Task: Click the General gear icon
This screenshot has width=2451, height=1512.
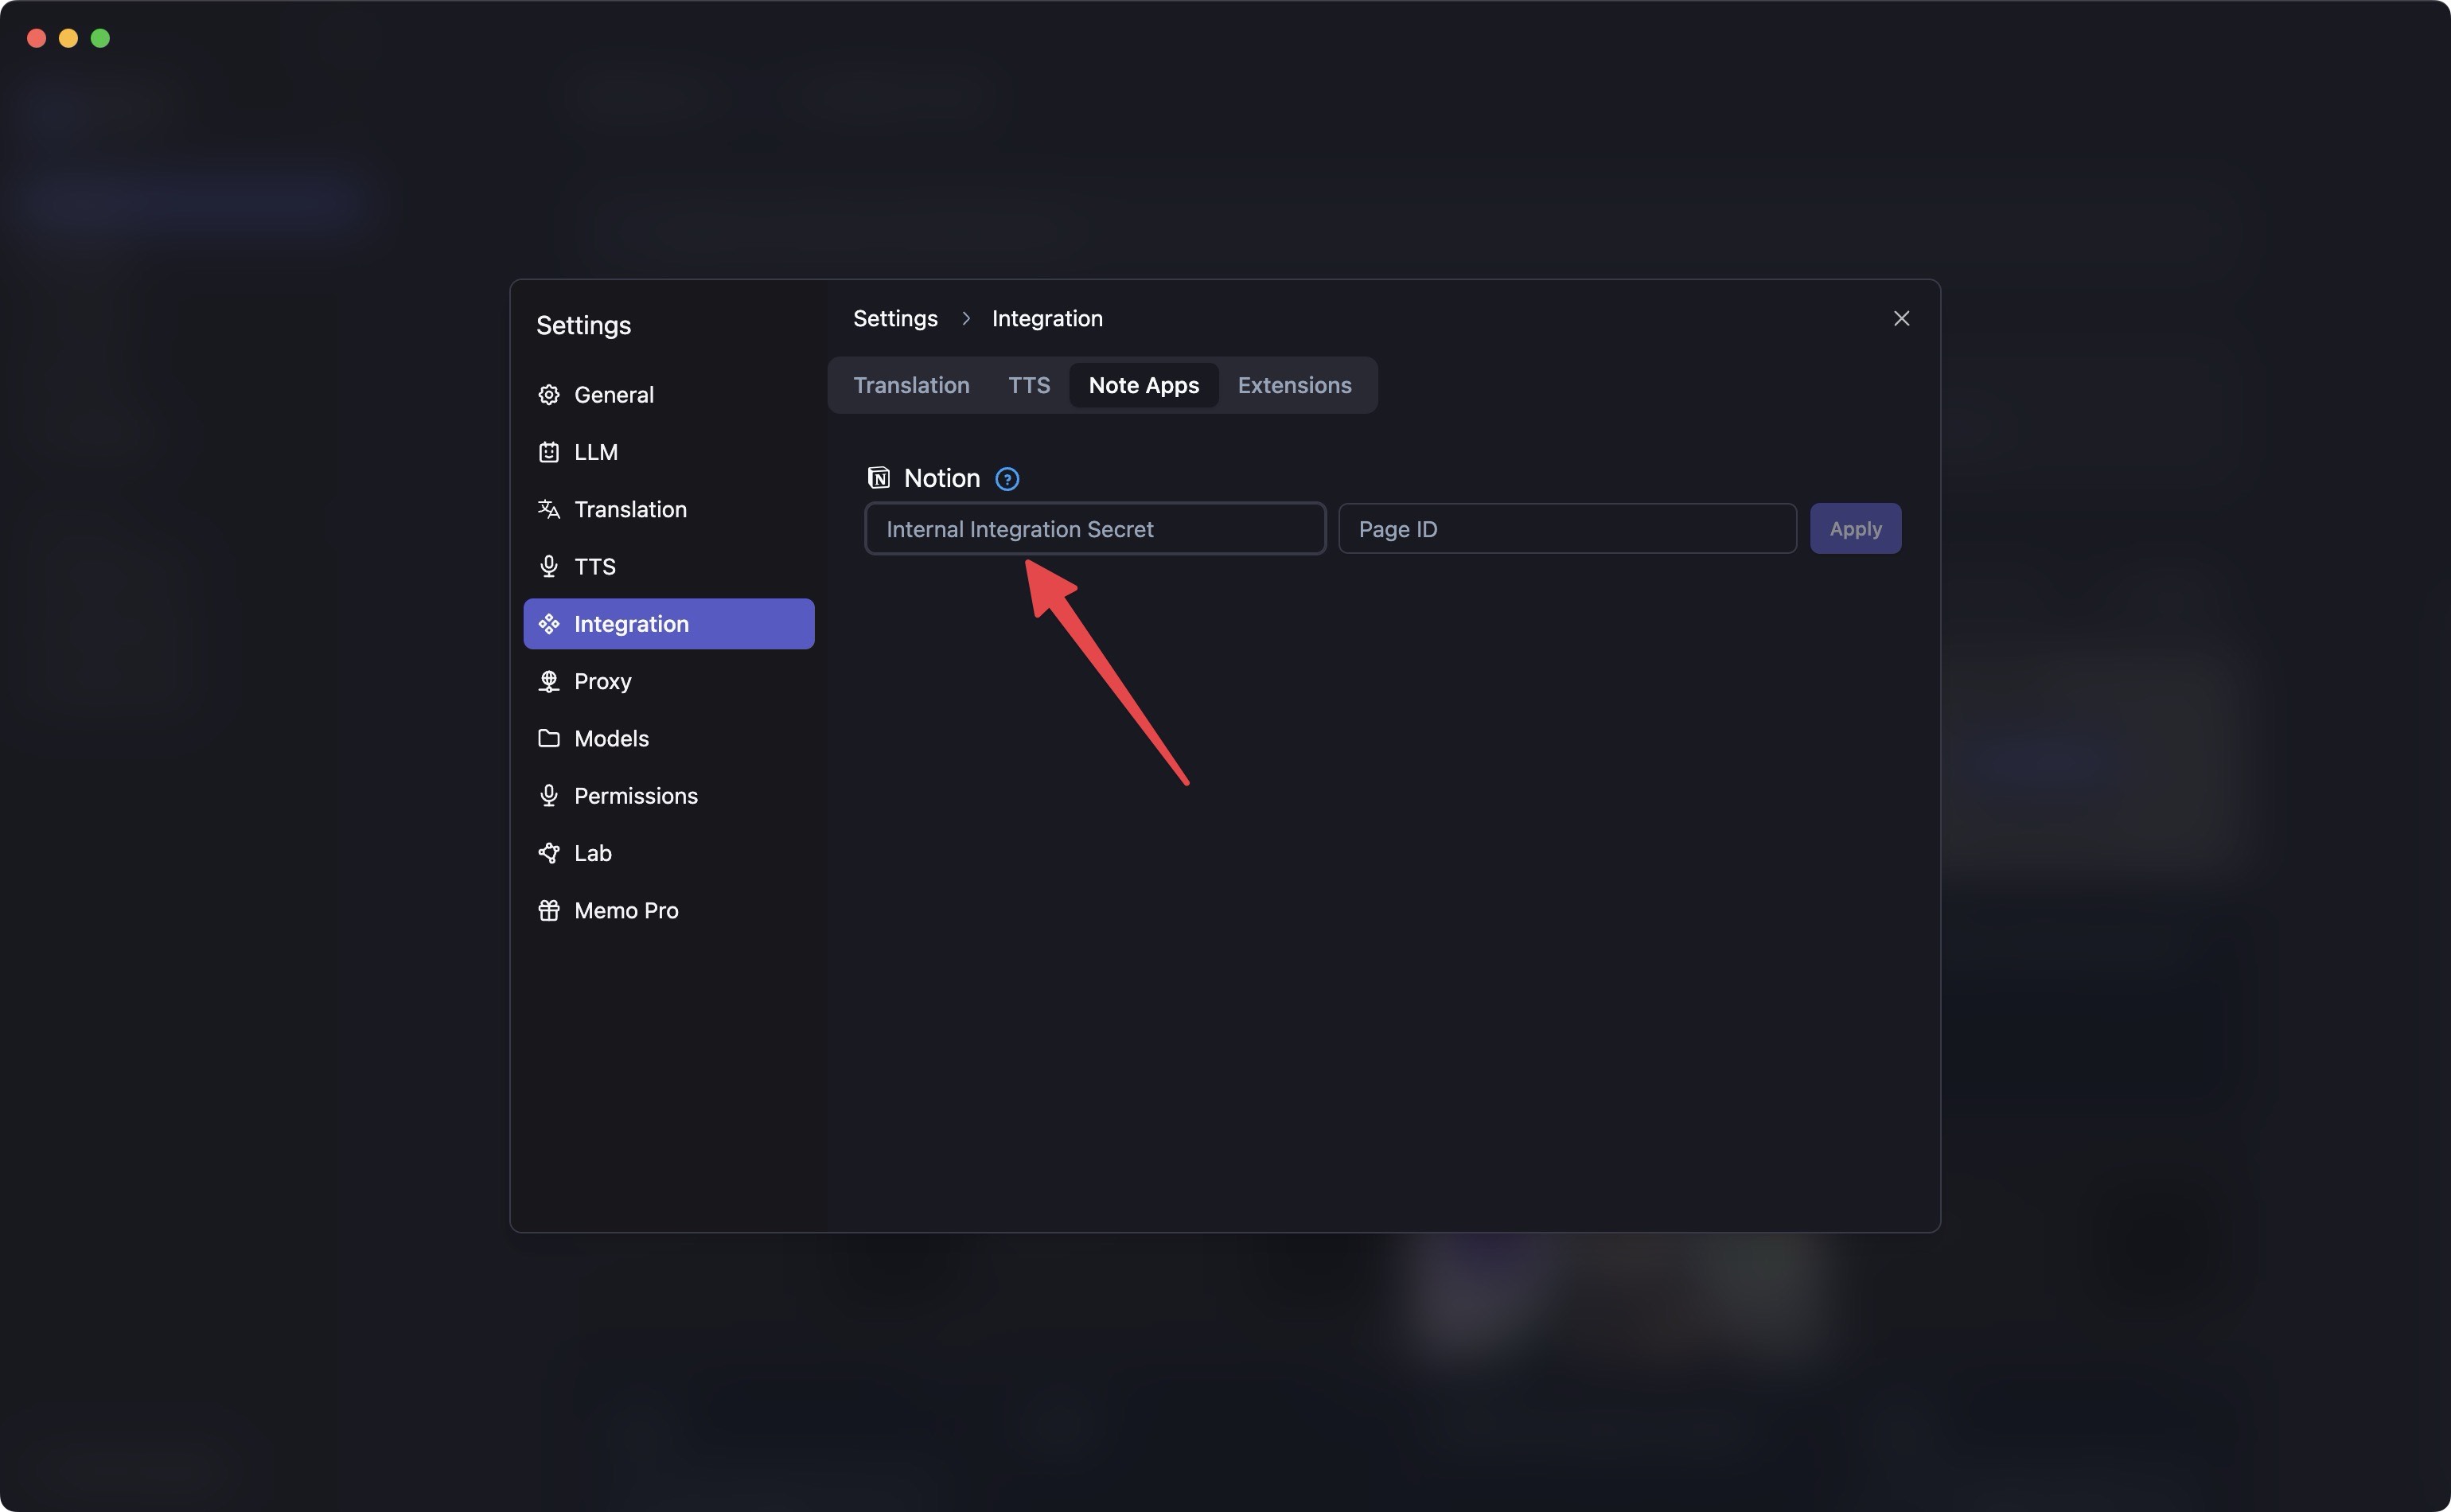Action: [x=548, y=395]
